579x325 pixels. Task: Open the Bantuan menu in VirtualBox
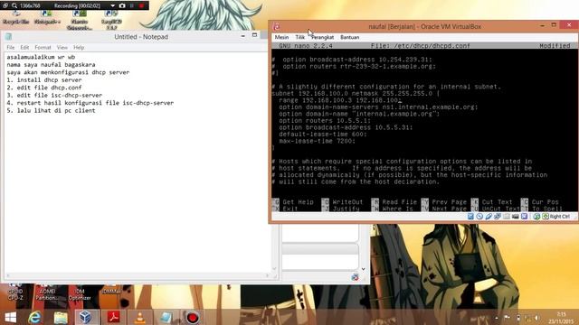click(350, 37)
